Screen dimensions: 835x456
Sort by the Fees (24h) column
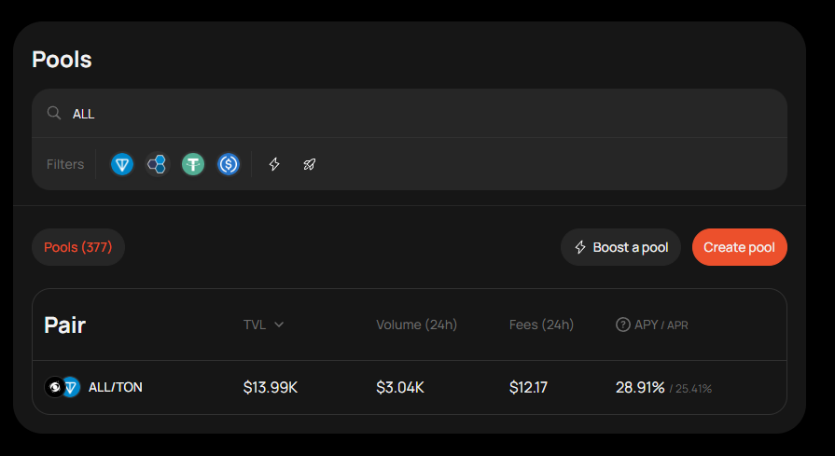[x=541, y=325]
